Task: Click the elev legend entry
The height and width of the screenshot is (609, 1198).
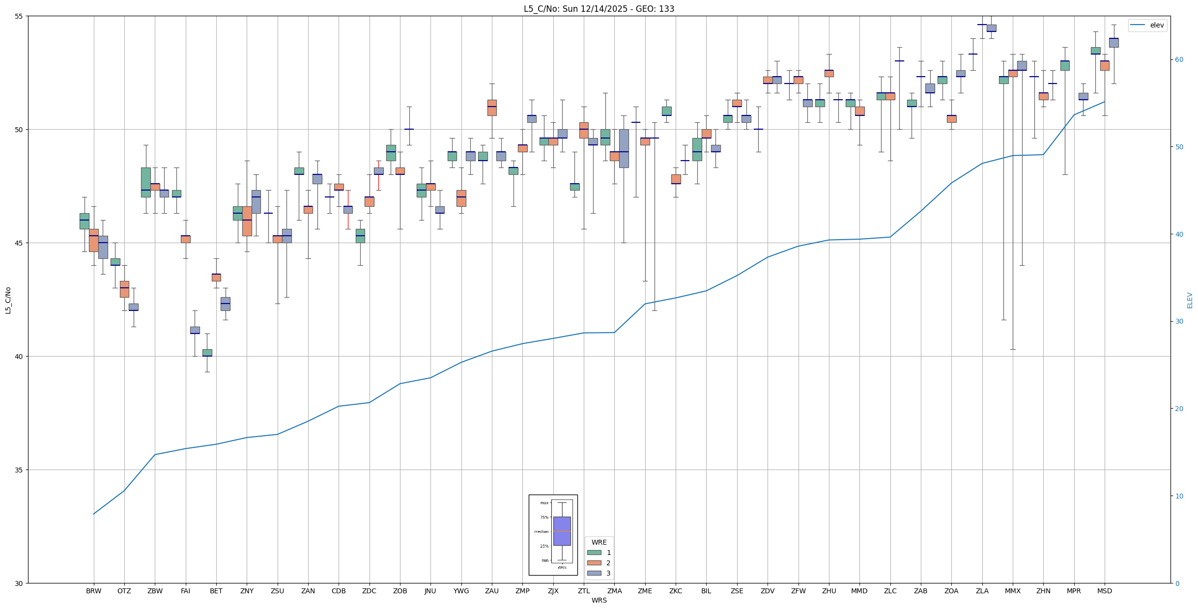Action: point(1157,25)
